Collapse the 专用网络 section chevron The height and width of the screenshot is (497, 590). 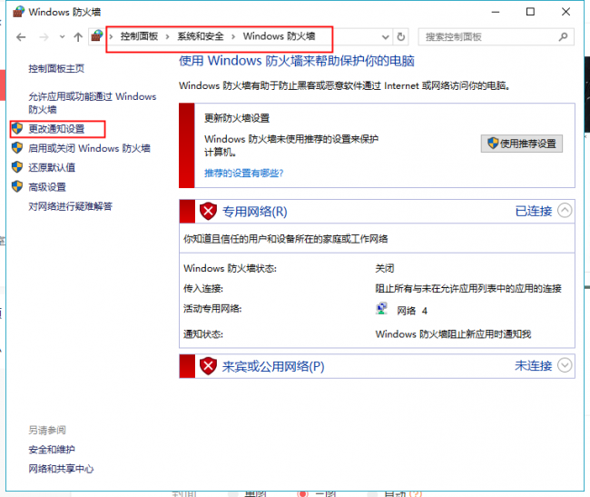point(565,210)
